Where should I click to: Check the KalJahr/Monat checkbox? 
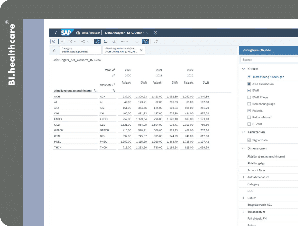249,117
